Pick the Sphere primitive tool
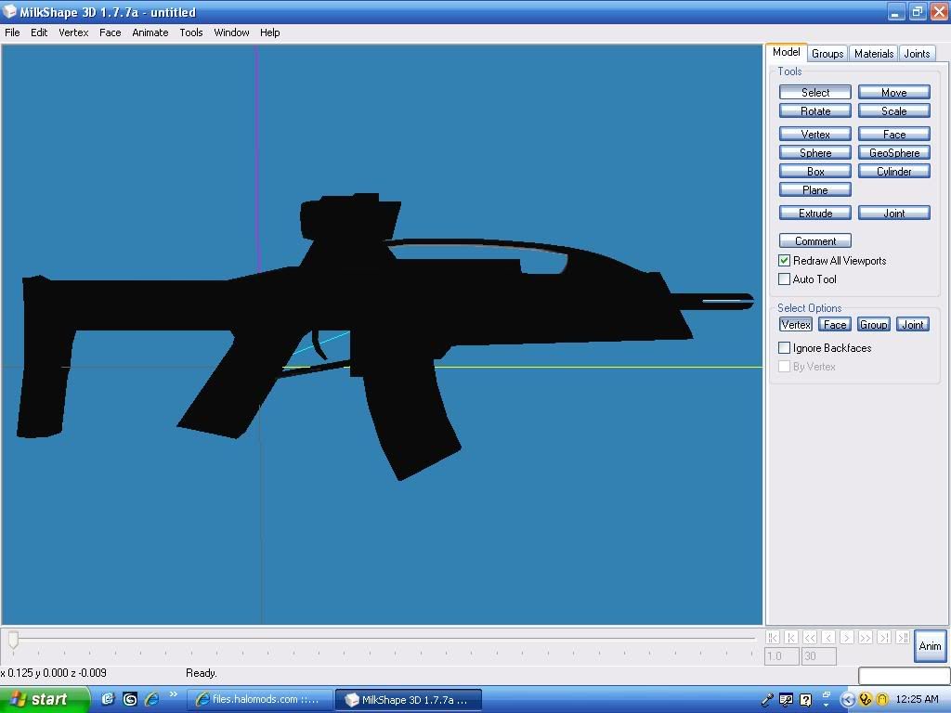Viewport: 951px width, 713px height. pos(815,153)
